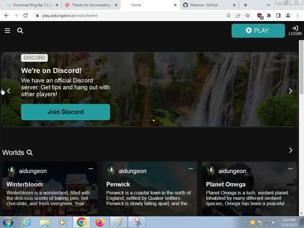This screenshot has height=228, width=304.
Task: Bookmark this page with star icon
Action: coord(248,15)
